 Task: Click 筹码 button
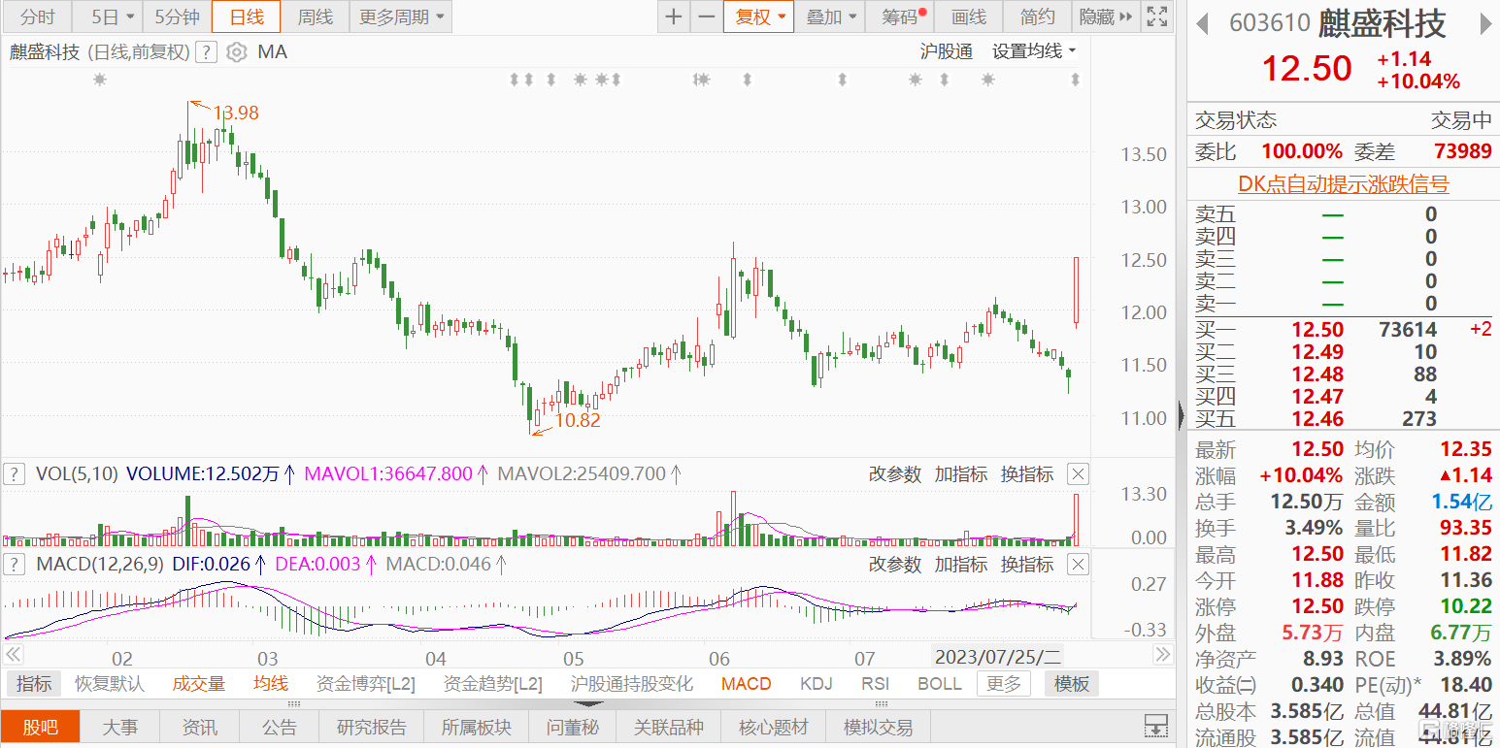click(901, 16)
